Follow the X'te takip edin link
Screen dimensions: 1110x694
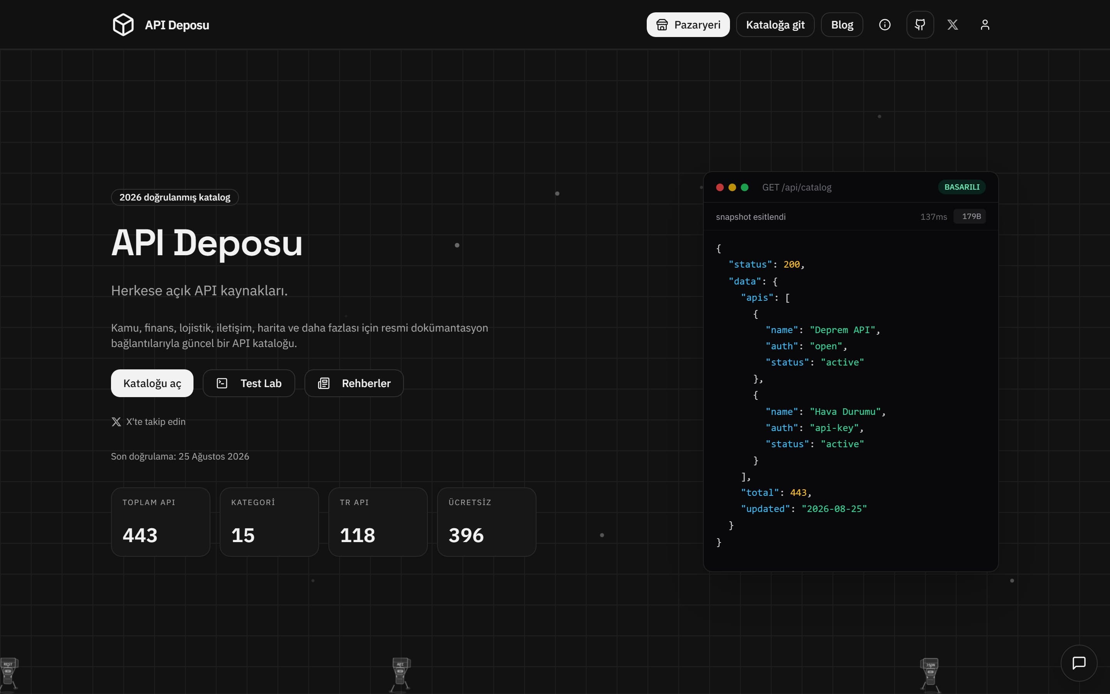coord(149,422)
